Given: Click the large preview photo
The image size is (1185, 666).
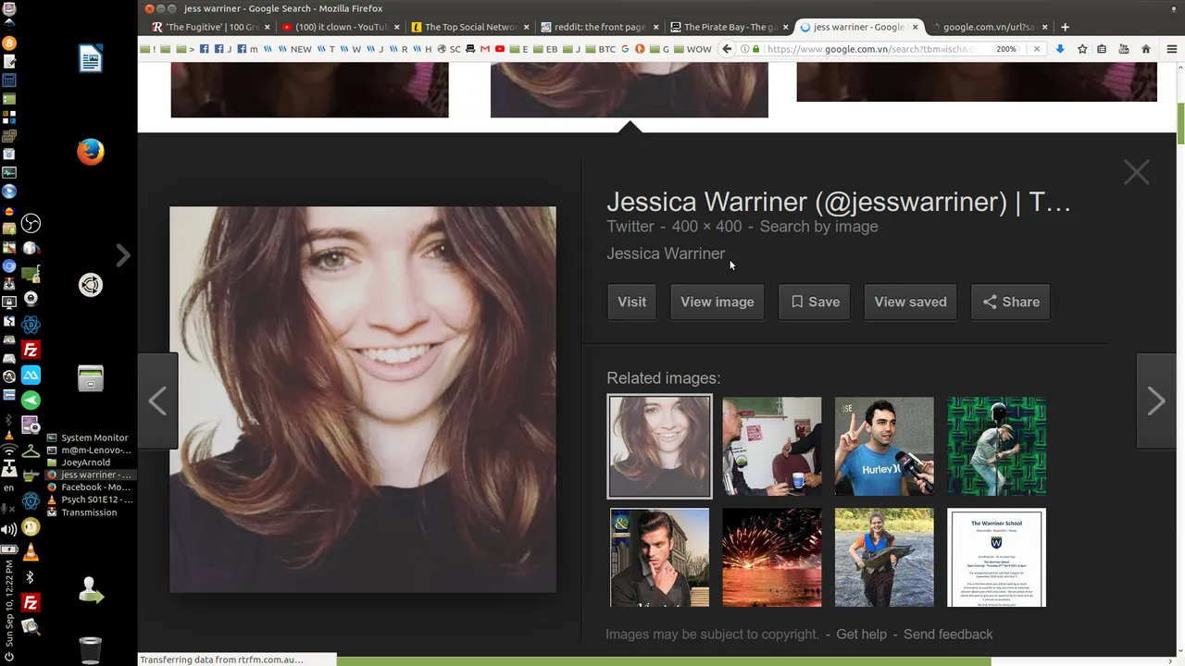Looking at the screenshot, I should click(363, 400).
